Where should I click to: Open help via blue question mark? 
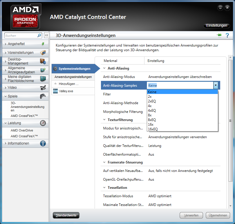pos(227,35)
